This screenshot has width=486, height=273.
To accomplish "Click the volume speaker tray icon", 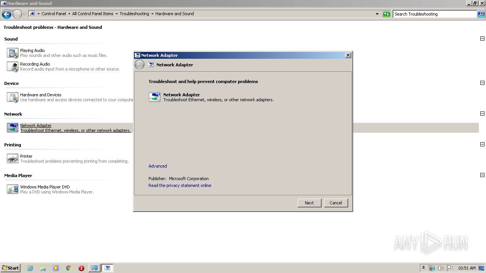I will pos(441,268).
